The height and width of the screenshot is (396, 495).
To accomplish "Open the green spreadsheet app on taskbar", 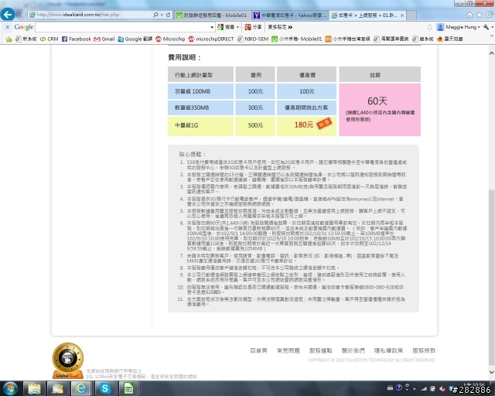I will point(128,388).
